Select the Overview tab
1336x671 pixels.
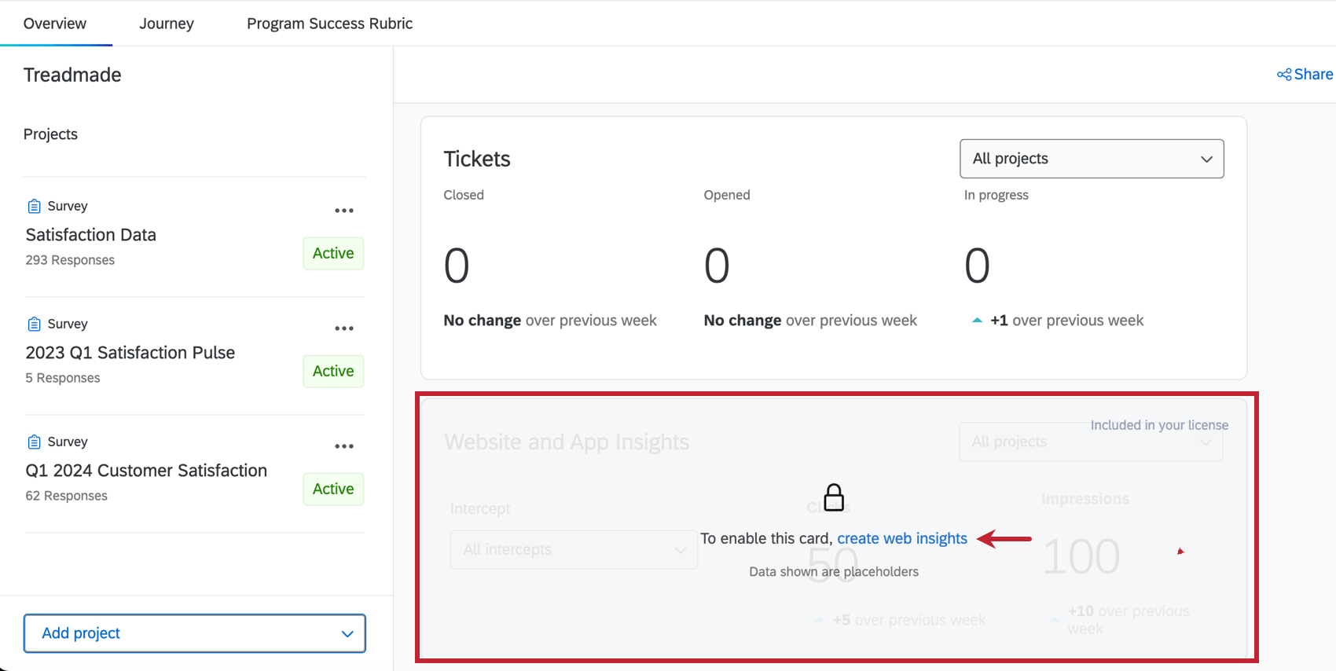pos(55,24)
